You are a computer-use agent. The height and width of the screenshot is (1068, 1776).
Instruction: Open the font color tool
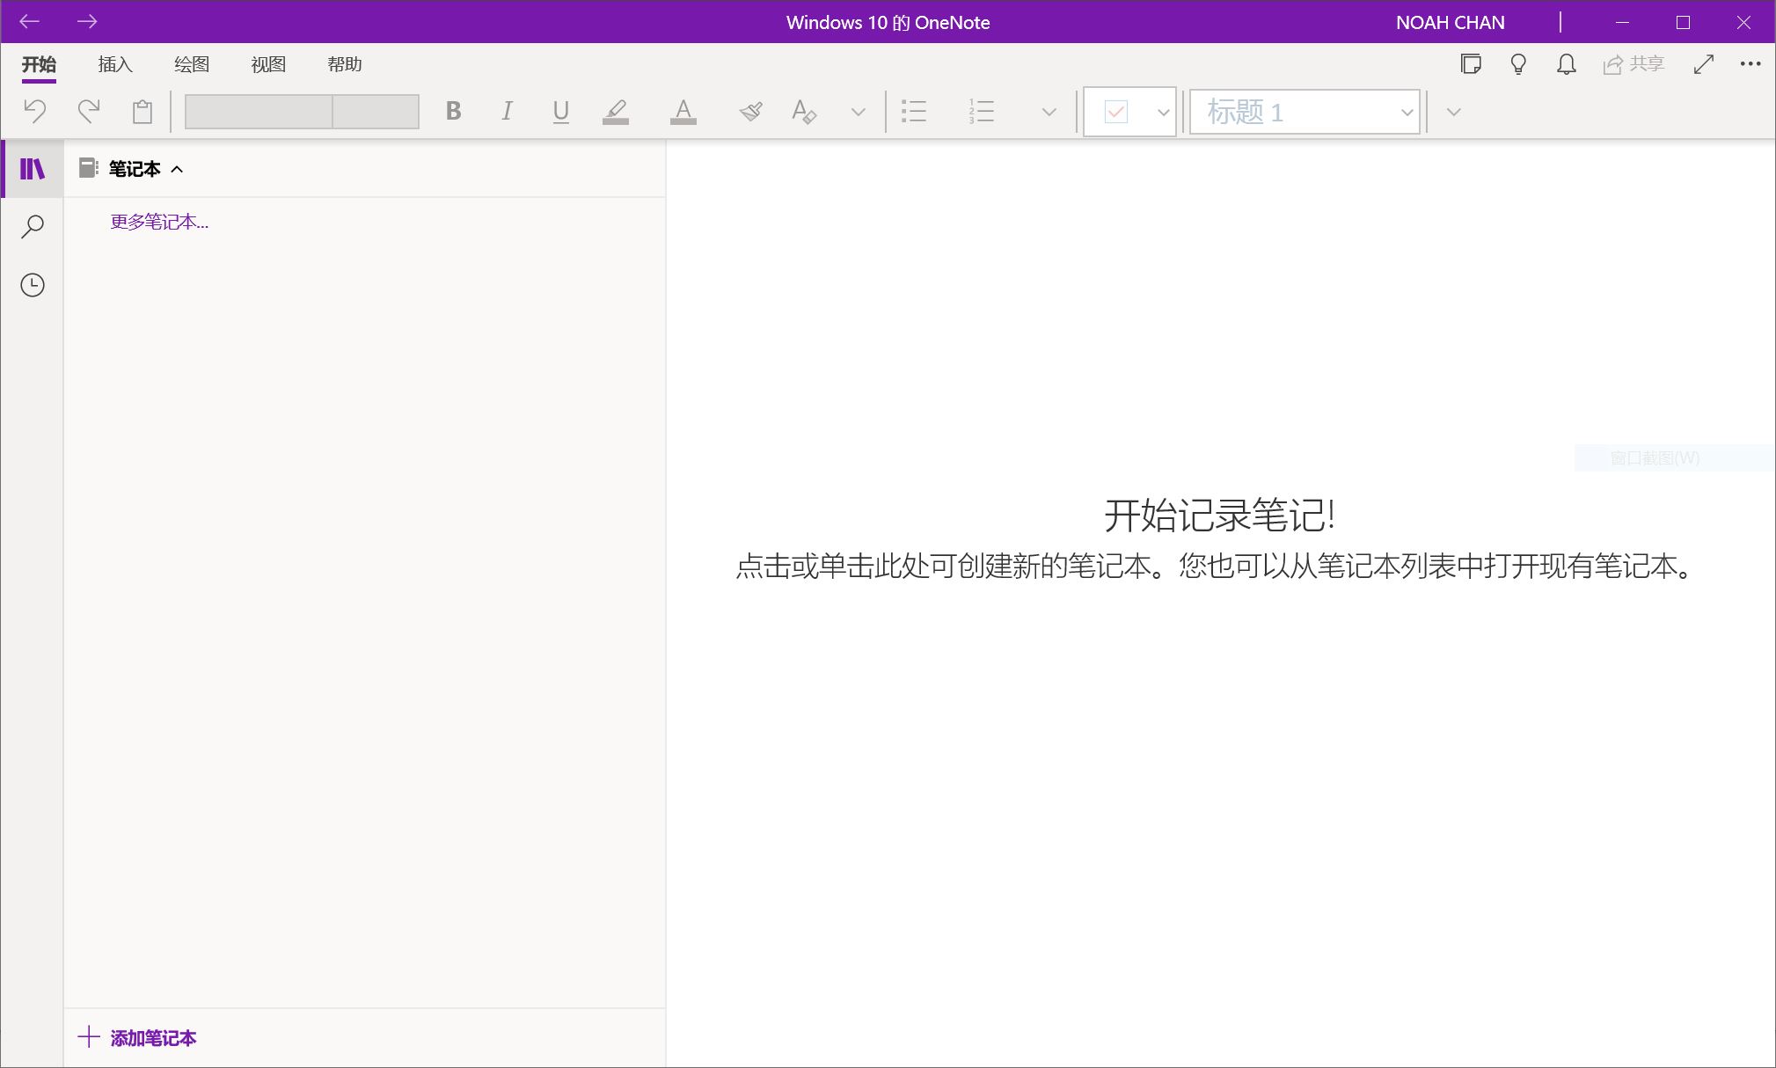683,111
